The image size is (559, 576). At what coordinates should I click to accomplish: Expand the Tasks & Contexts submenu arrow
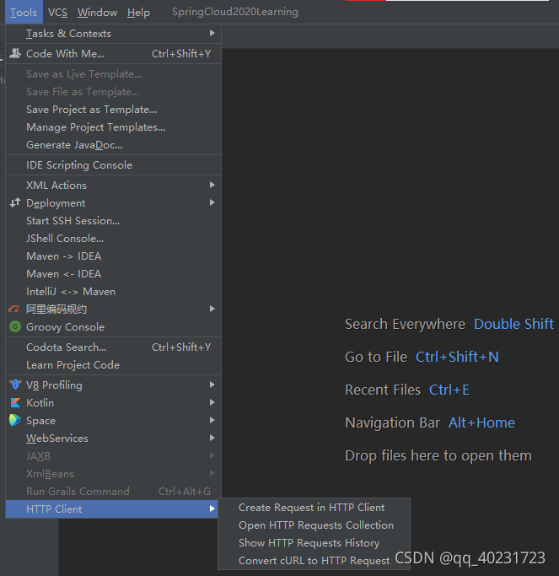(212, 33)
